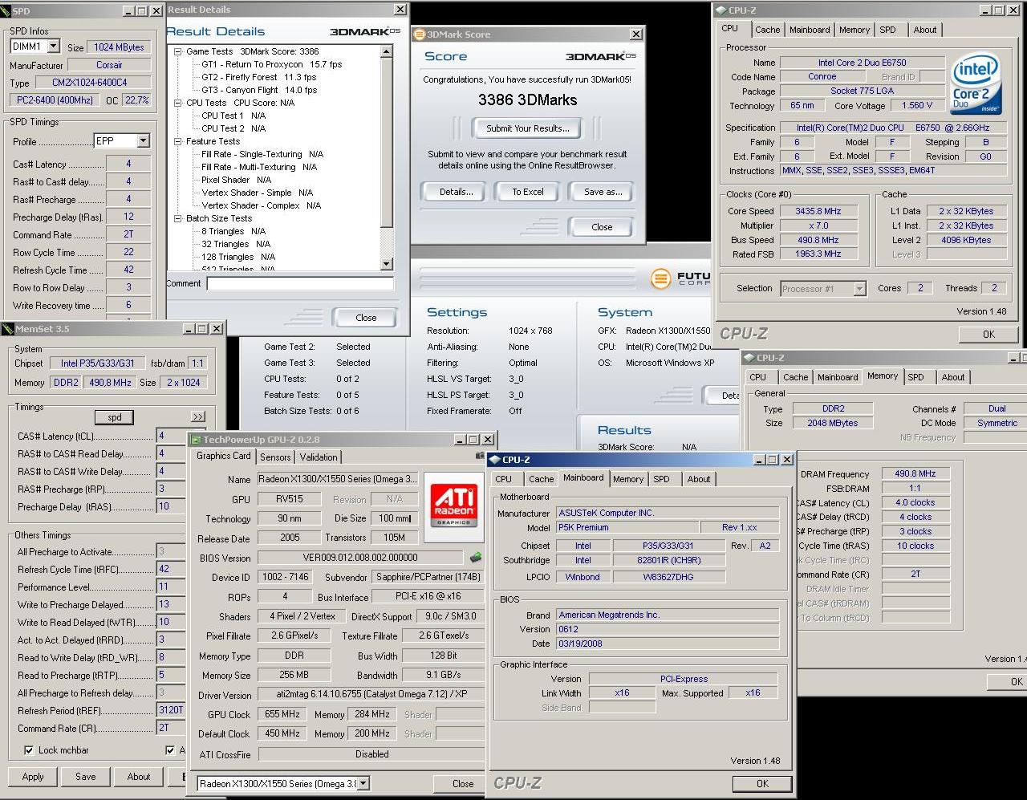Click the 3DMark Score dialog title icon
Screen dimensions: 1027x800
tap(419, 35)
